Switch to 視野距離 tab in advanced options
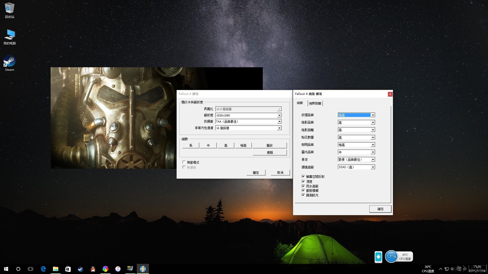488x274 pixels. click(315, 103)
